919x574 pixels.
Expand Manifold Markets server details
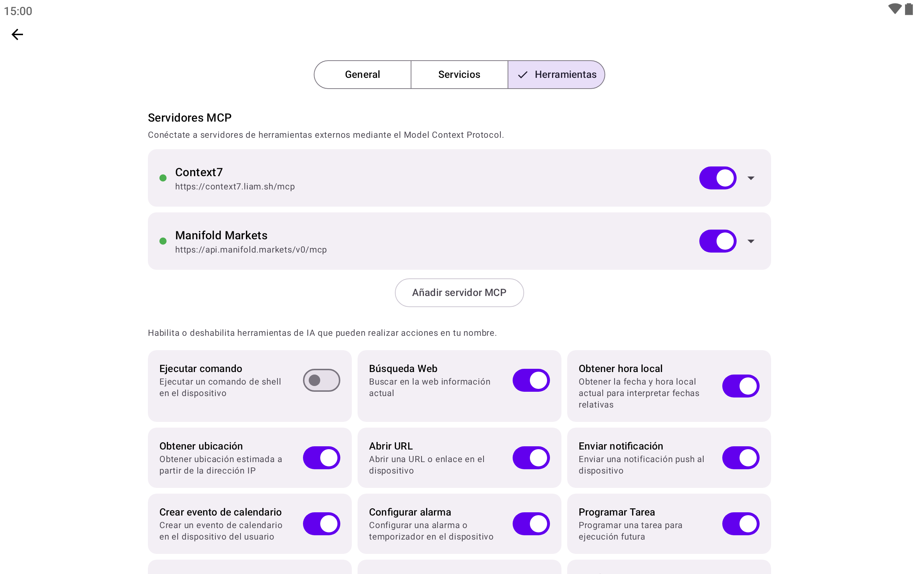751,241
